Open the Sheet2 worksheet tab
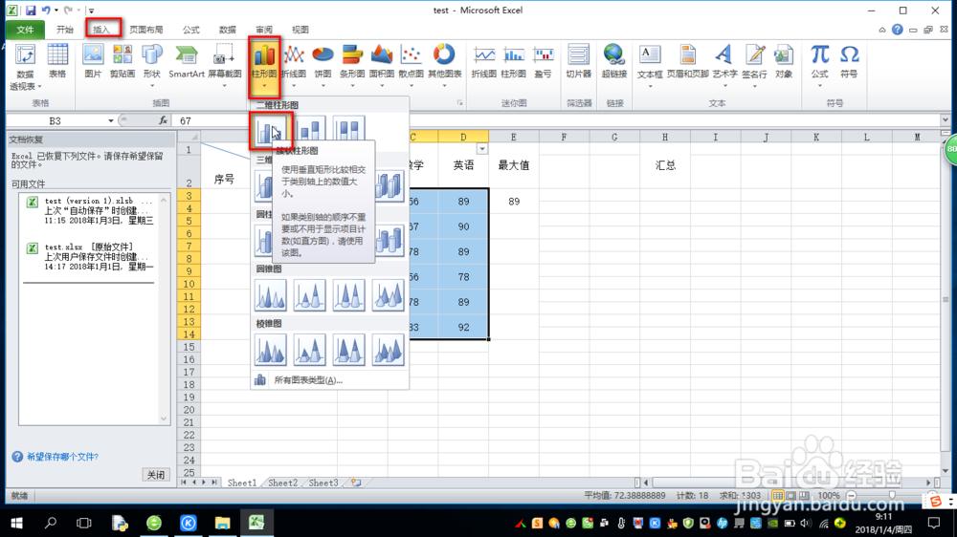This screenshot has width=957, height=537. click(x=282, y=483)
